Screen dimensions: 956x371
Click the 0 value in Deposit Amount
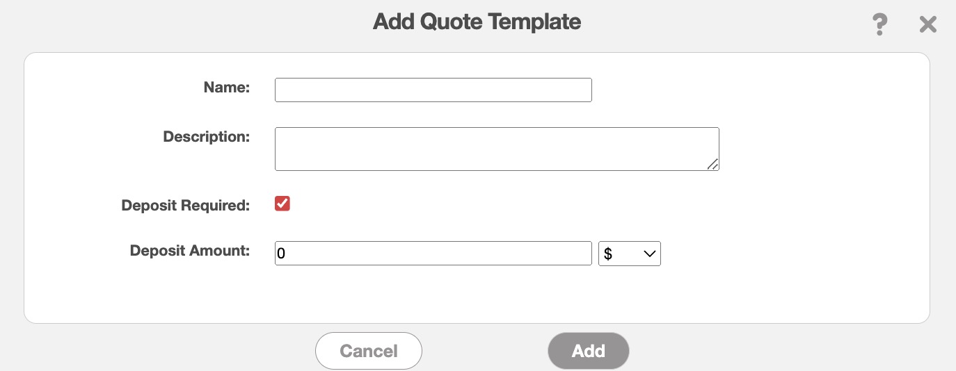281,254
